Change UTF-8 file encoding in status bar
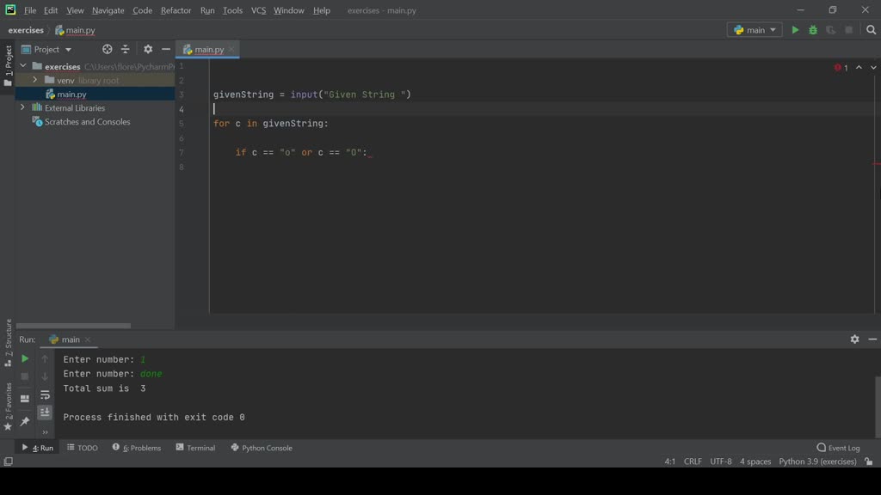This screenshot has height=495, width=881. click(721, 461)
